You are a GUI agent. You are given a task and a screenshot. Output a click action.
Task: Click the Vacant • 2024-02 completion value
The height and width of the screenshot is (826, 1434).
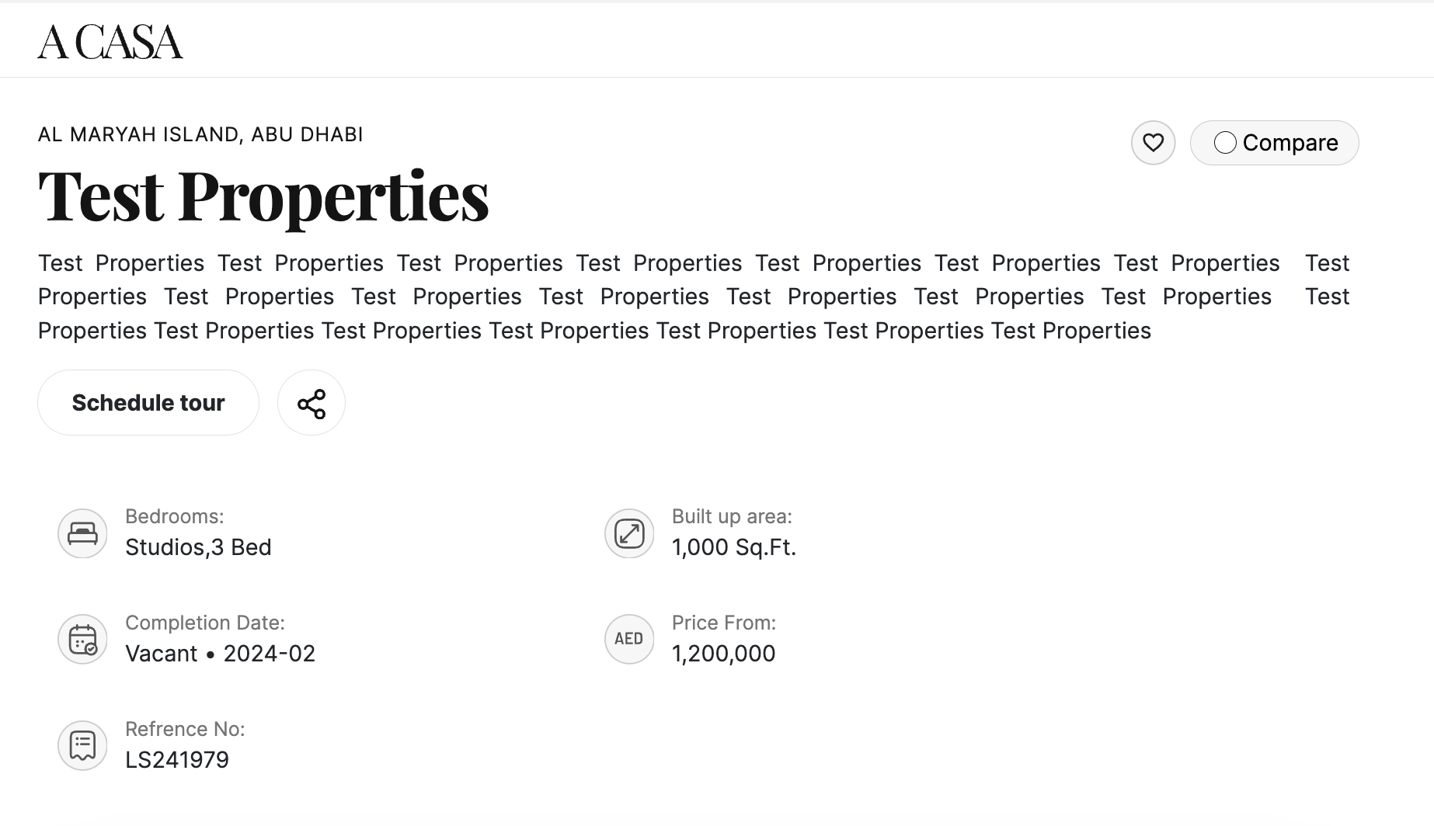[220, 654]
